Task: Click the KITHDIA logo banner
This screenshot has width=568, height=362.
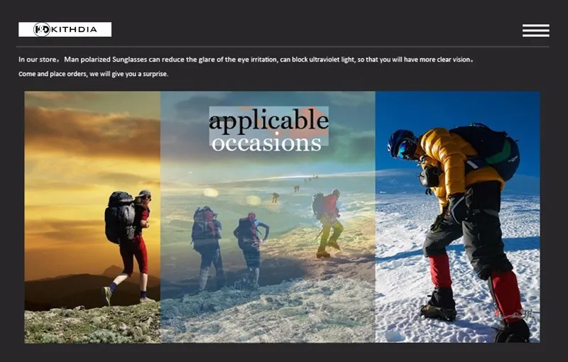Action: pos(65,29)
